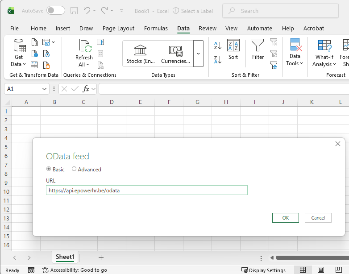This screenshot has height=274, width=349.
Task: Sort Z to A descending
Action: tap(218, 60)
